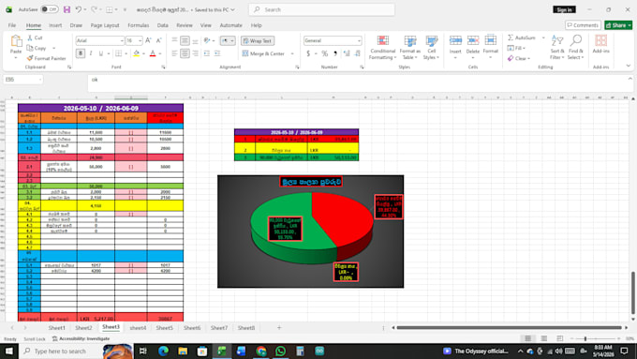The image size is (637, 359).
Task: Expand the General number format dropdown
Action: 359,40
